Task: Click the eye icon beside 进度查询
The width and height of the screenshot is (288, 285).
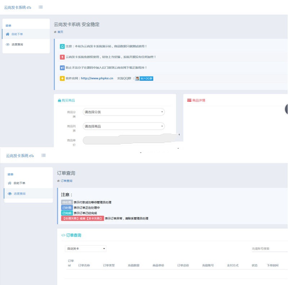Action: click(x=8, y=44)
